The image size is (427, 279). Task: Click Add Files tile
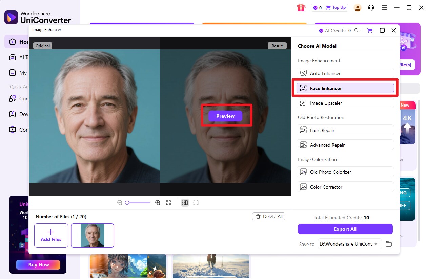click(x=51, y=235)
